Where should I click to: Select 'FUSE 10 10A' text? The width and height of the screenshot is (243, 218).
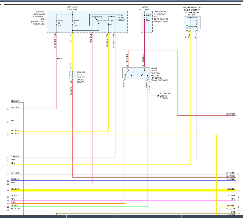[60, 23]
